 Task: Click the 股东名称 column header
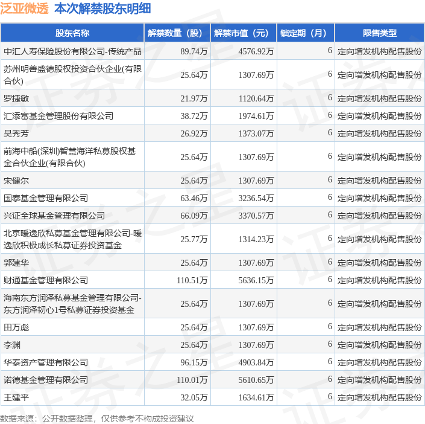tap(72, 33)
